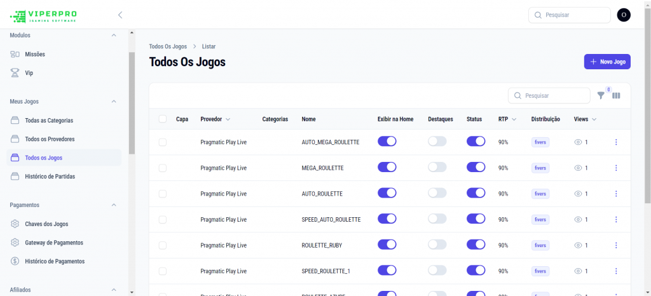The height and width of the screenshot is (296, 651).
Task: Open row actions menu for AUTO_MEGA_ROULETTE
Action: tap(615, 142)
